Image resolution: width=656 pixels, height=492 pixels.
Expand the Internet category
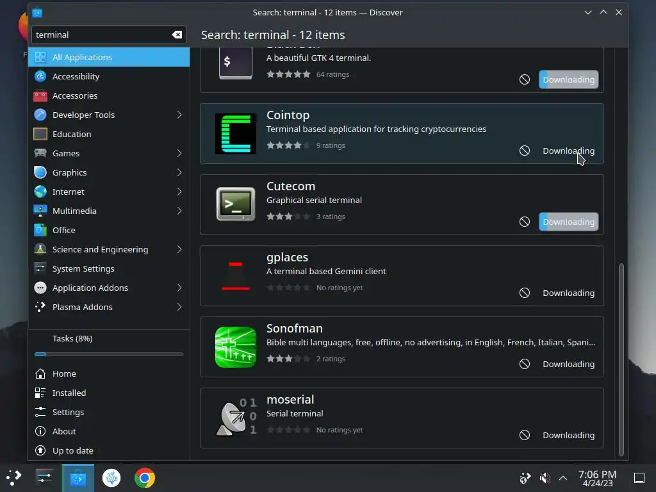pos(179,192)
